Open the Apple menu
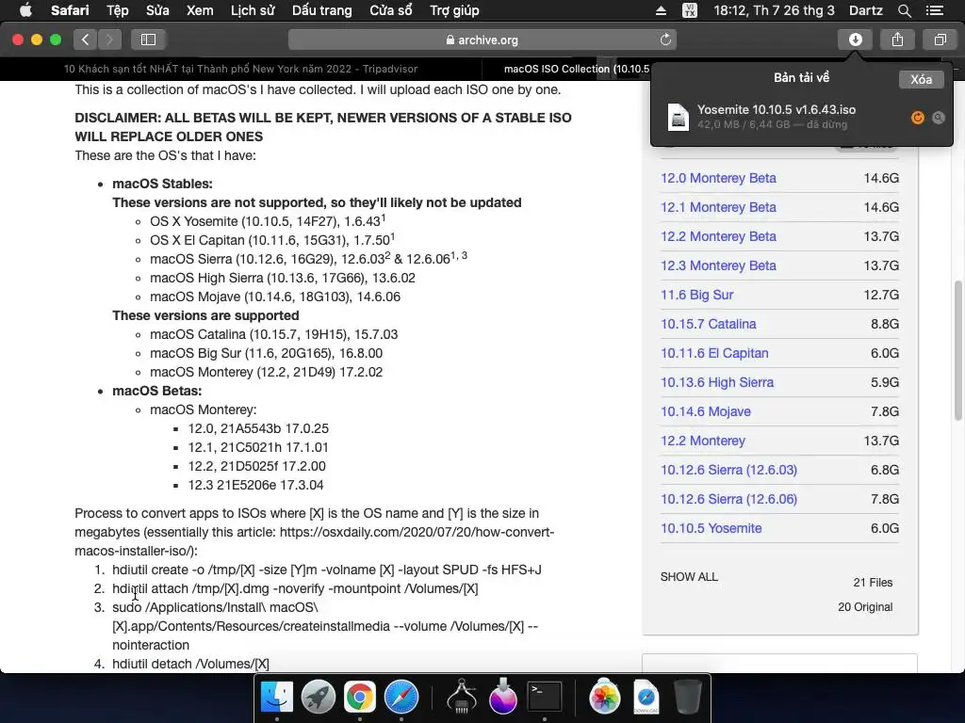The height and width of the screenshot is (723, 965). point(25,10)
